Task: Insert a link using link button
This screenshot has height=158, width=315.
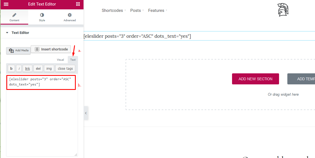Action: [x=28, y=69]
